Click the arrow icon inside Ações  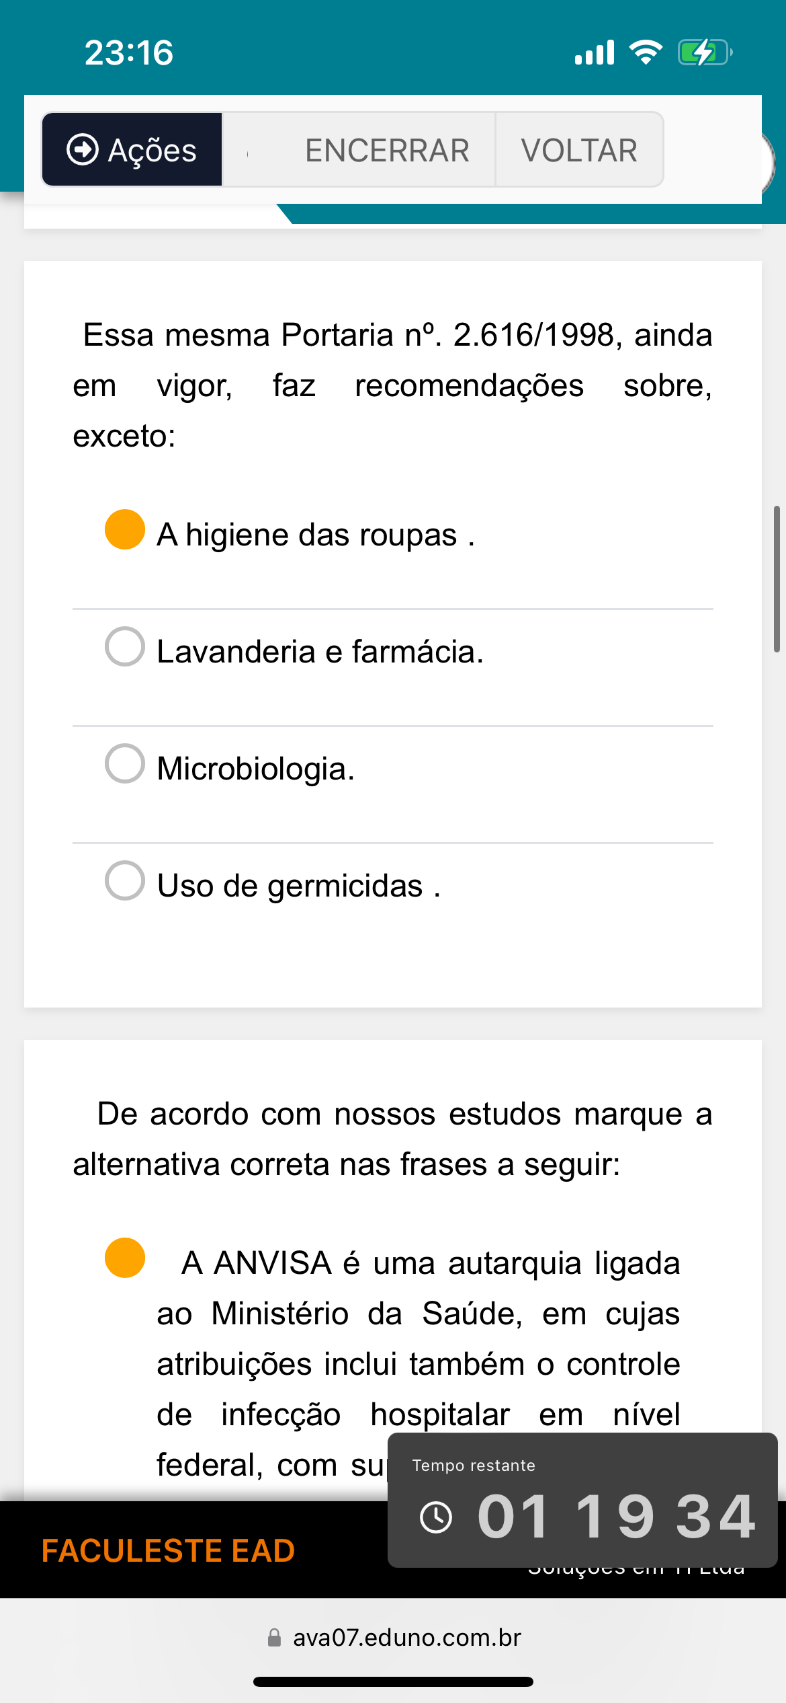click(x=83, y=149)
